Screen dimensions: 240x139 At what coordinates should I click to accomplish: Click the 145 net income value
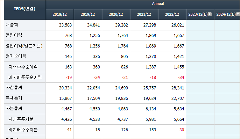coord(68,57)
